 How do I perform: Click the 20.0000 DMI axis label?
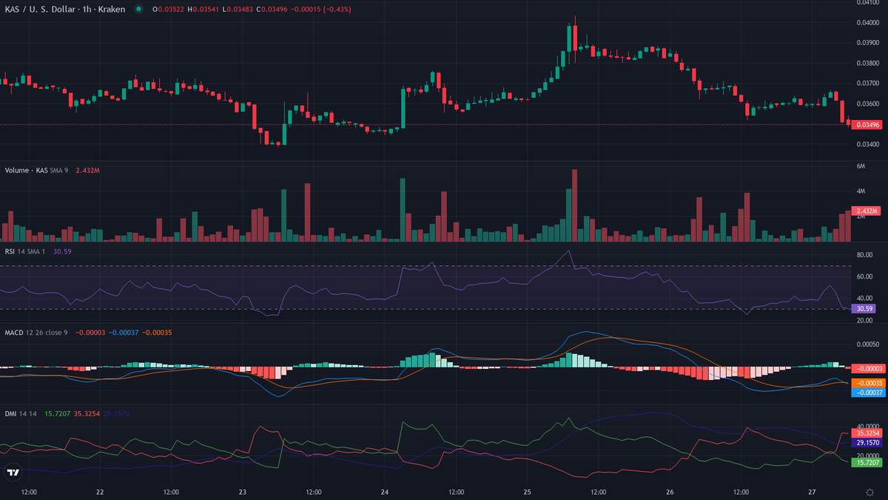[x=867, y=455]
